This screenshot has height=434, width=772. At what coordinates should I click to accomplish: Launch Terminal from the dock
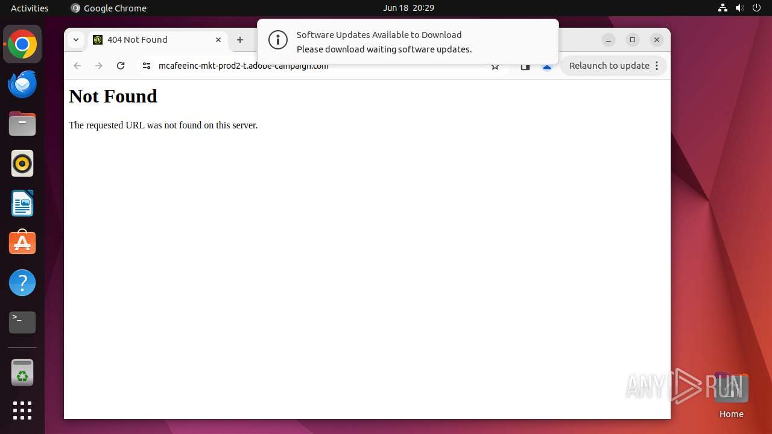(x=22, y=322)
